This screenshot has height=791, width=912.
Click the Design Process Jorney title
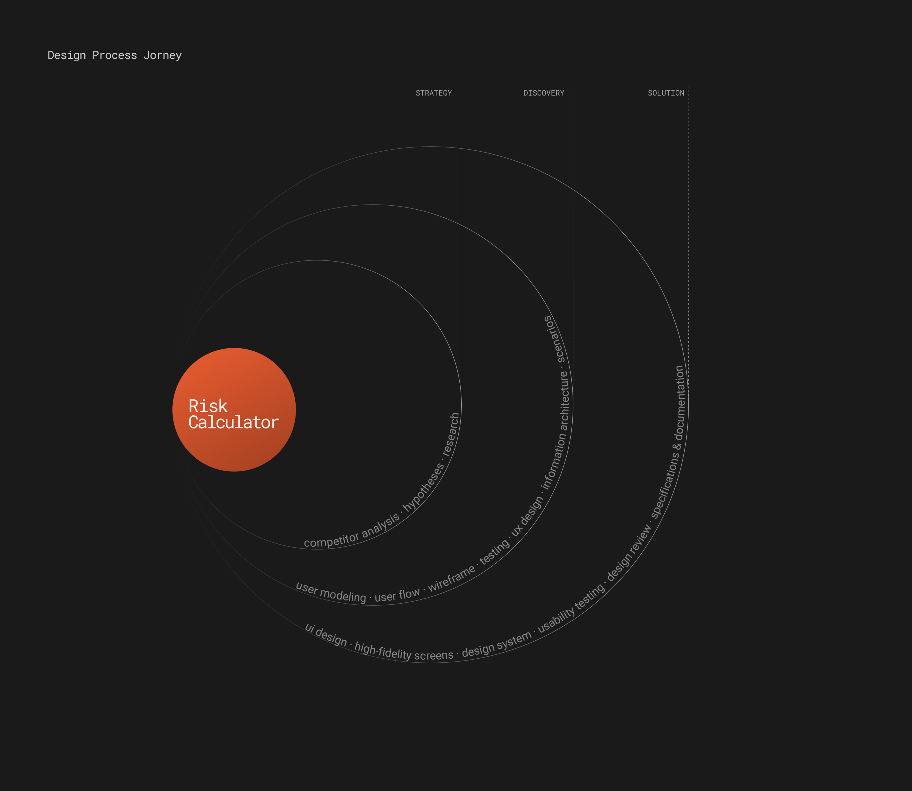click(x=115, y=55)
